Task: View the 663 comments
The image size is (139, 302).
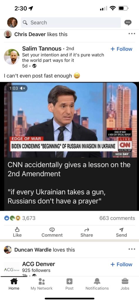Action: click(117, 218)
